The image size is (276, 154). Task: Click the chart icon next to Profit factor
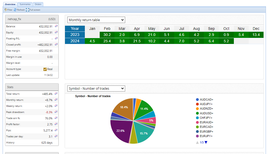56,124
